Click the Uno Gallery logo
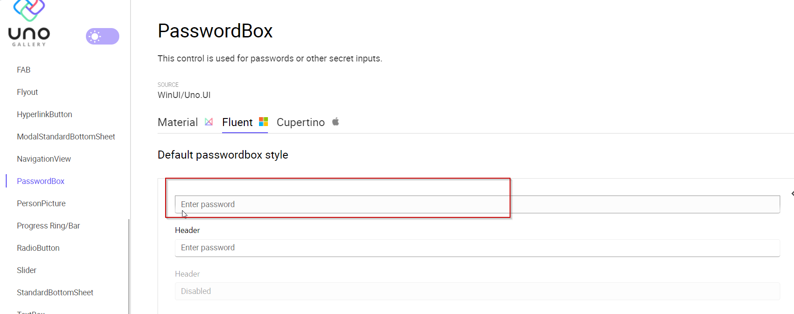Screen dimensions: 794x314 pyautogui.click(x=28, y=22)
